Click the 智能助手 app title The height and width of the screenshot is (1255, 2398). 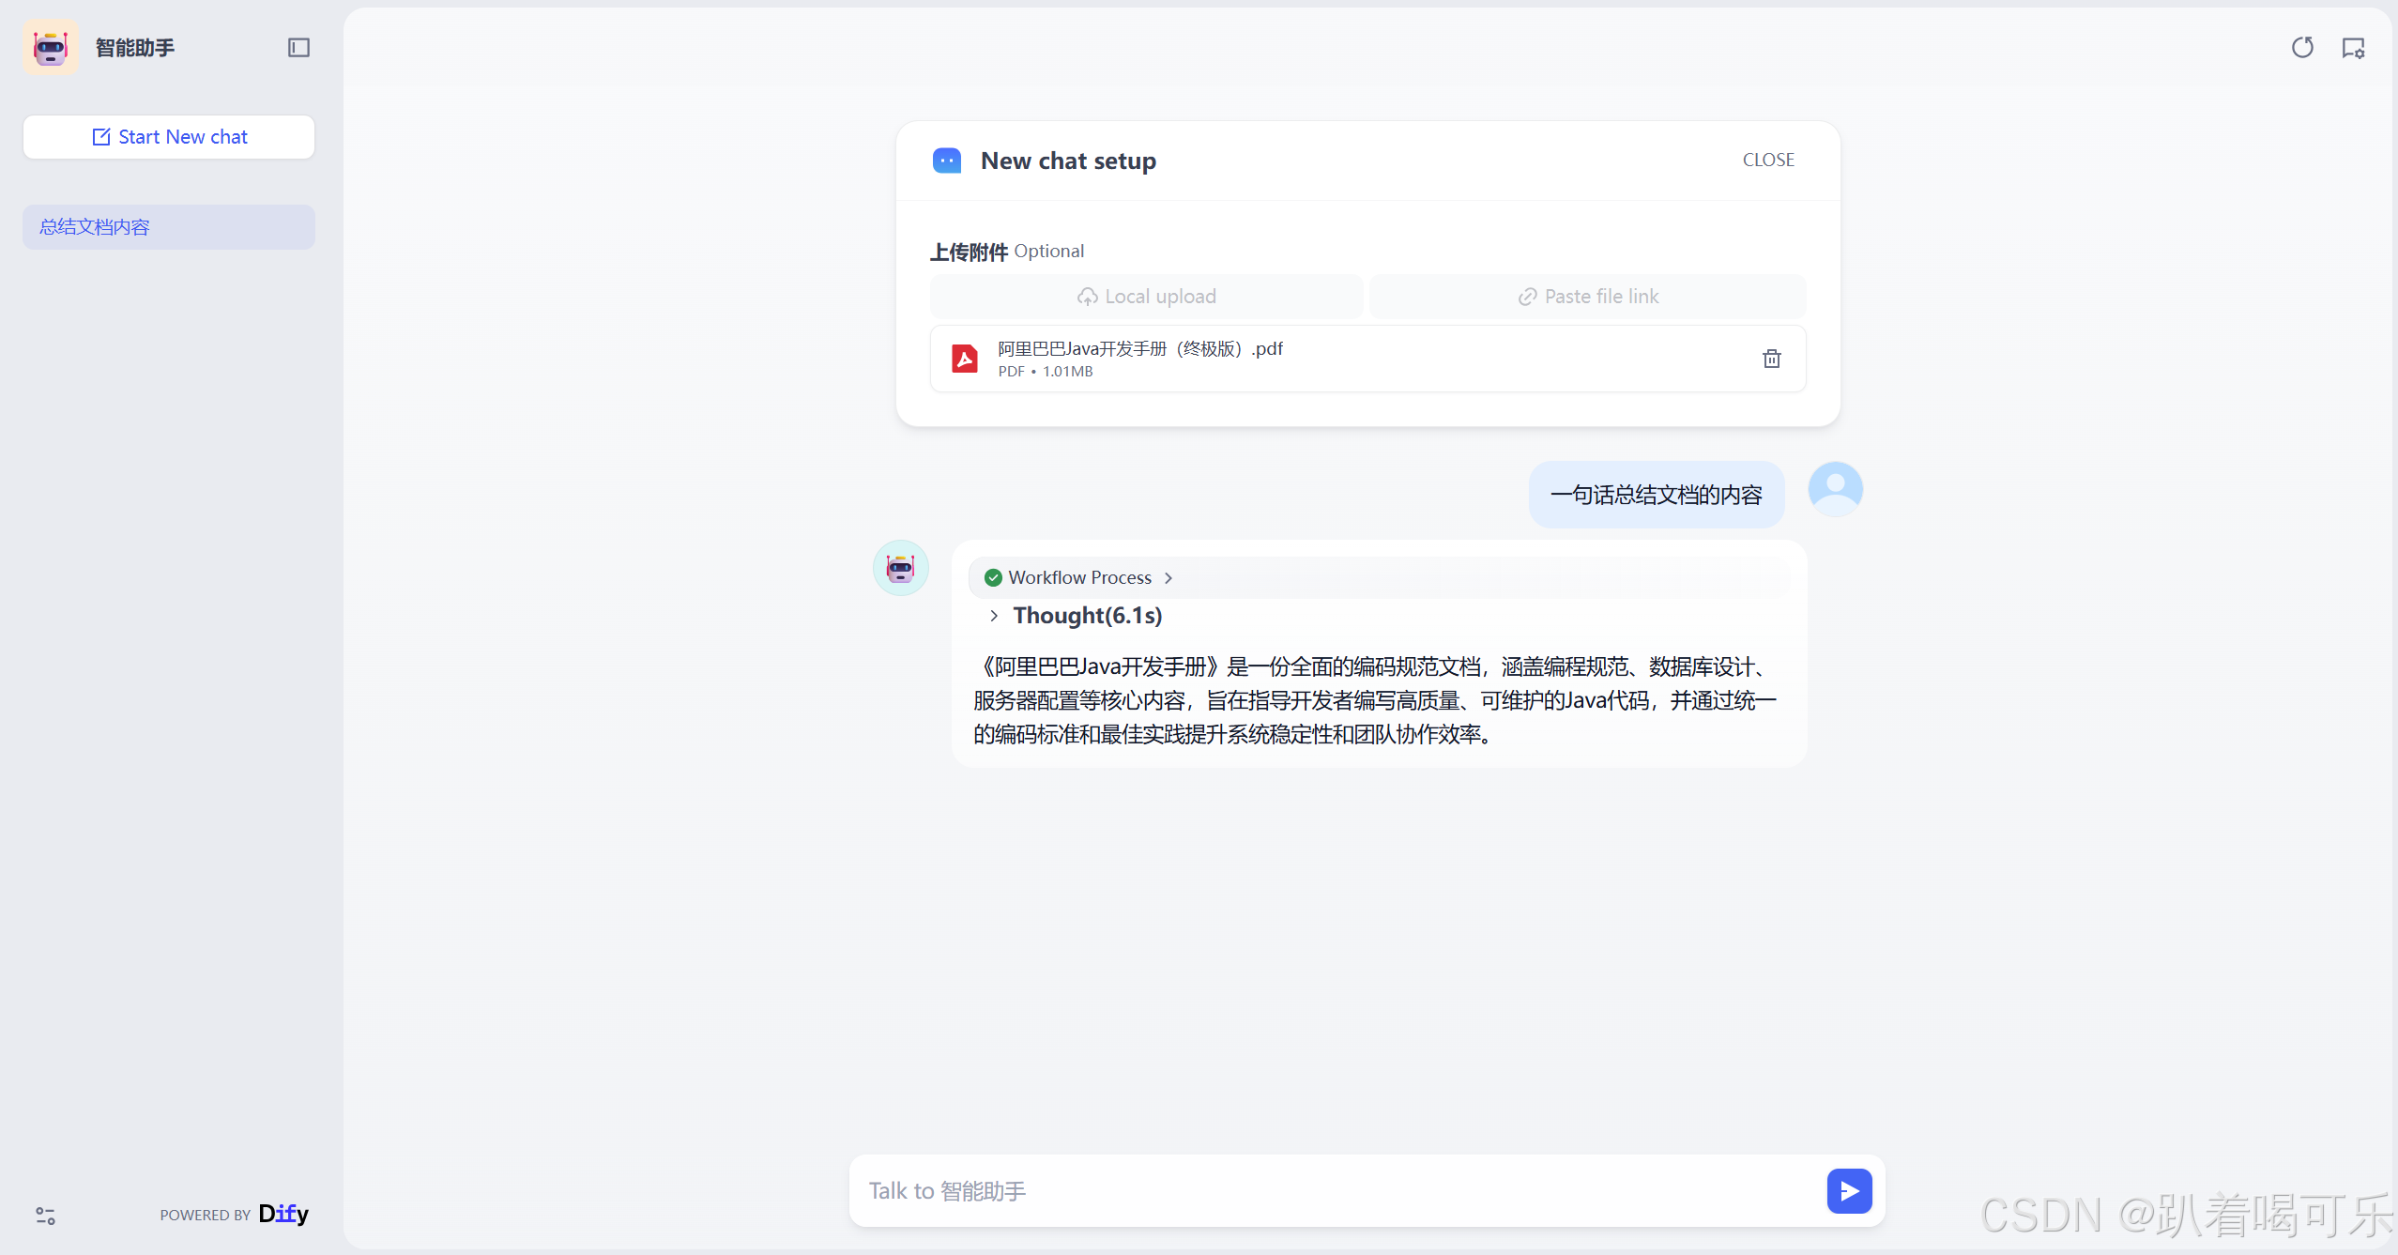point(135,48)
